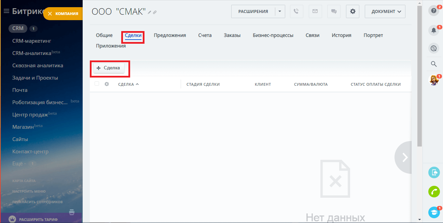Screen dimensions: 443x223
Task: Switch to the Приложения tab
Action: 111,46
